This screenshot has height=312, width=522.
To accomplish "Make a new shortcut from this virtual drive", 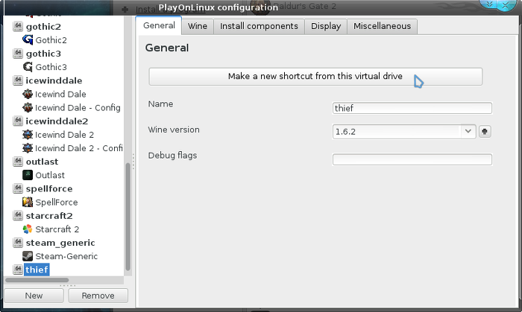I will [315, 77].
